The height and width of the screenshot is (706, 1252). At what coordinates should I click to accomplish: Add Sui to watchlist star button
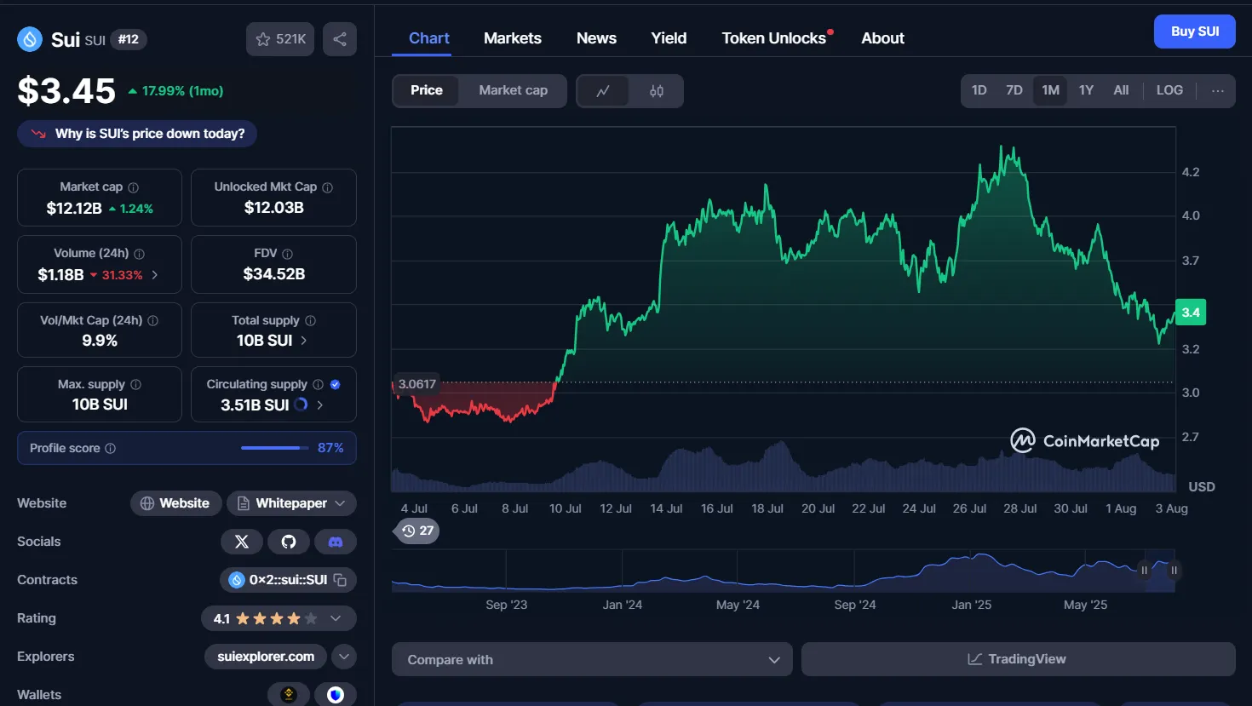280,39
